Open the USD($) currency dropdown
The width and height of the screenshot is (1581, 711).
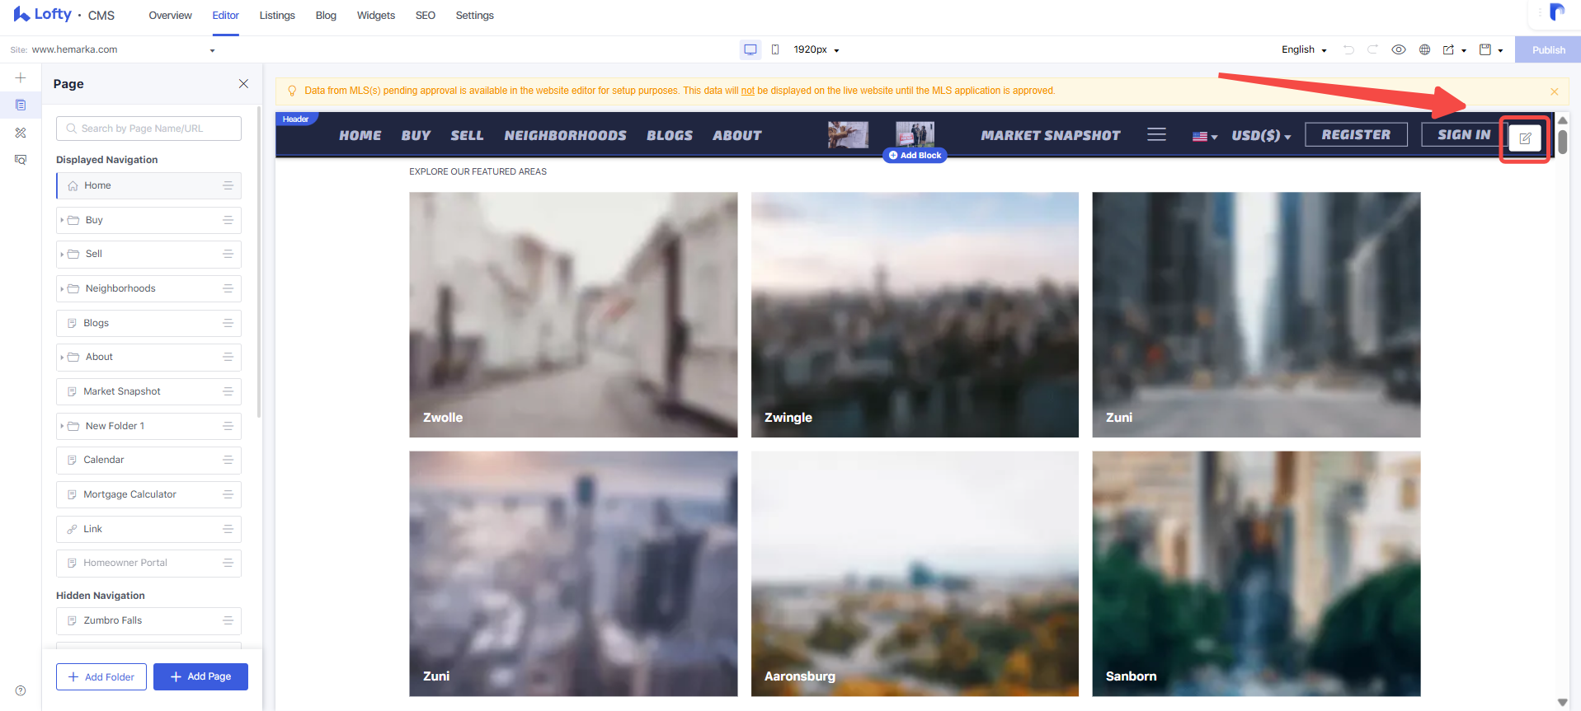pos(1261,135)
